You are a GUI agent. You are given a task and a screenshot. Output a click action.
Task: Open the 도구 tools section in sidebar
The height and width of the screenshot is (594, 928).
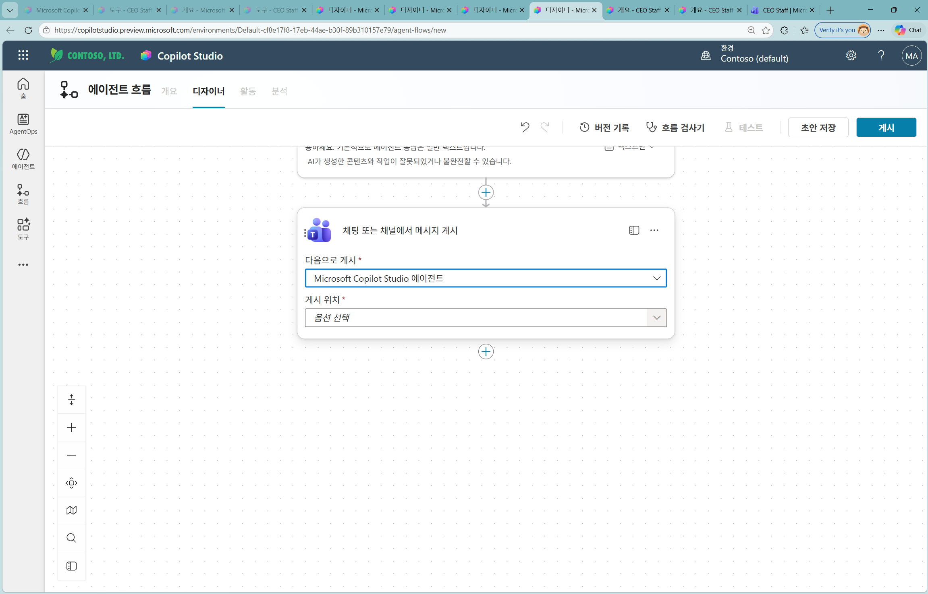(x=23, y=229)
